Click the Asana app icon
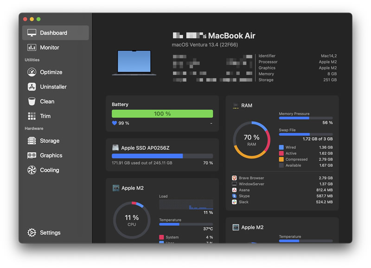 tap(234, 190)
